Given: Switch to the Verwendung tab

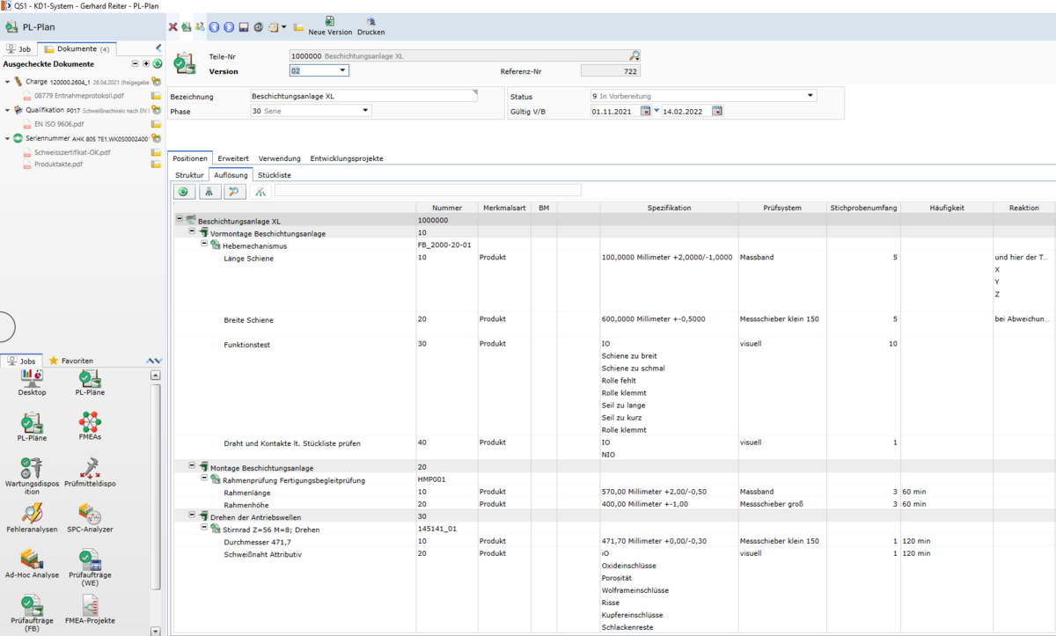Looking at the screenshot, I should coord(279,158).
